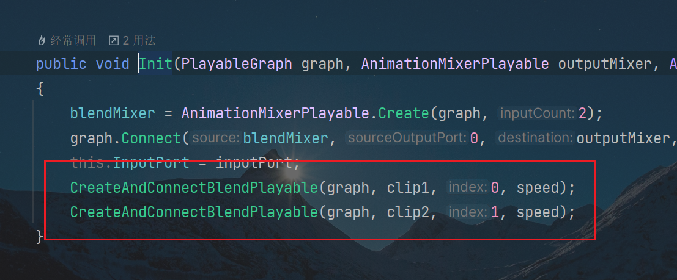Click the source: parameter hint
The image size is (677, 280).
point(215,138)
